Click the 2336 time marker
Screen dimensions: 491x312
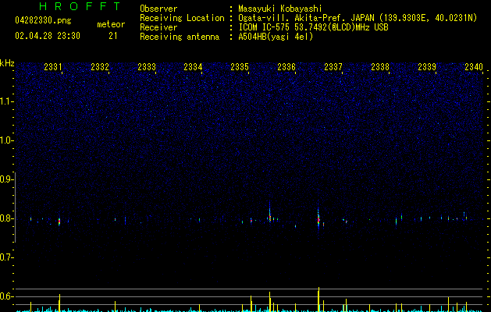pyautogui.click(x=286, y=67)
